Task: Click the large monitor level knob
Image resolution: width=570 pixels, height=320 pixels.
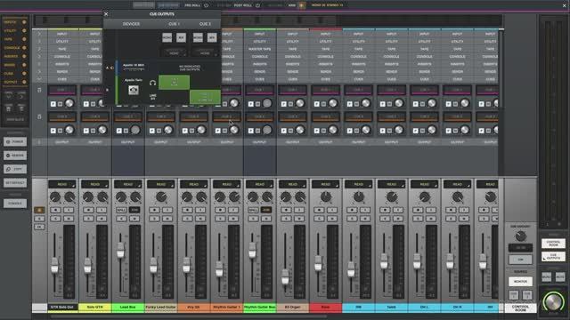Action: pyautogui.click(x=553, y=301)
